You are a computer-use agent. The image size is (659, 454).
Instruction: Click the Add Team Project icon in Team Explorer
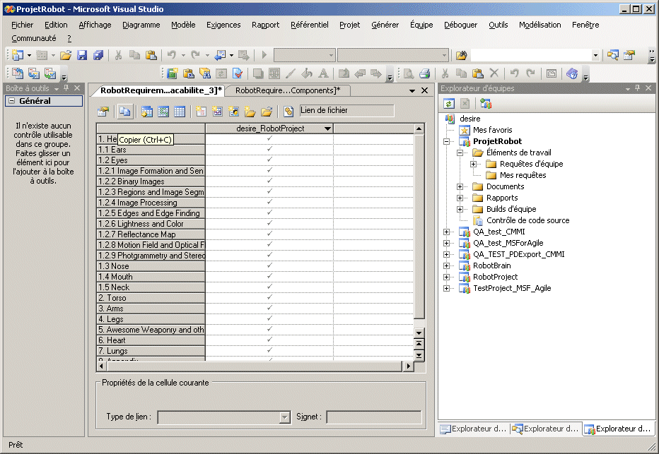click(486, 104)
